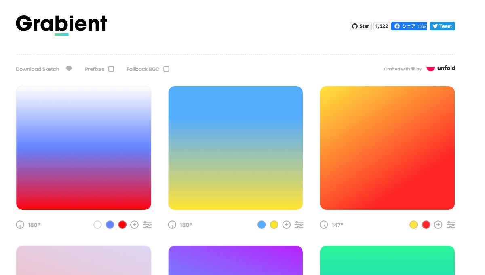Click the Fallback BGC label
The image size is (485, 275).
pyautogui.click(x=143, y=69)
